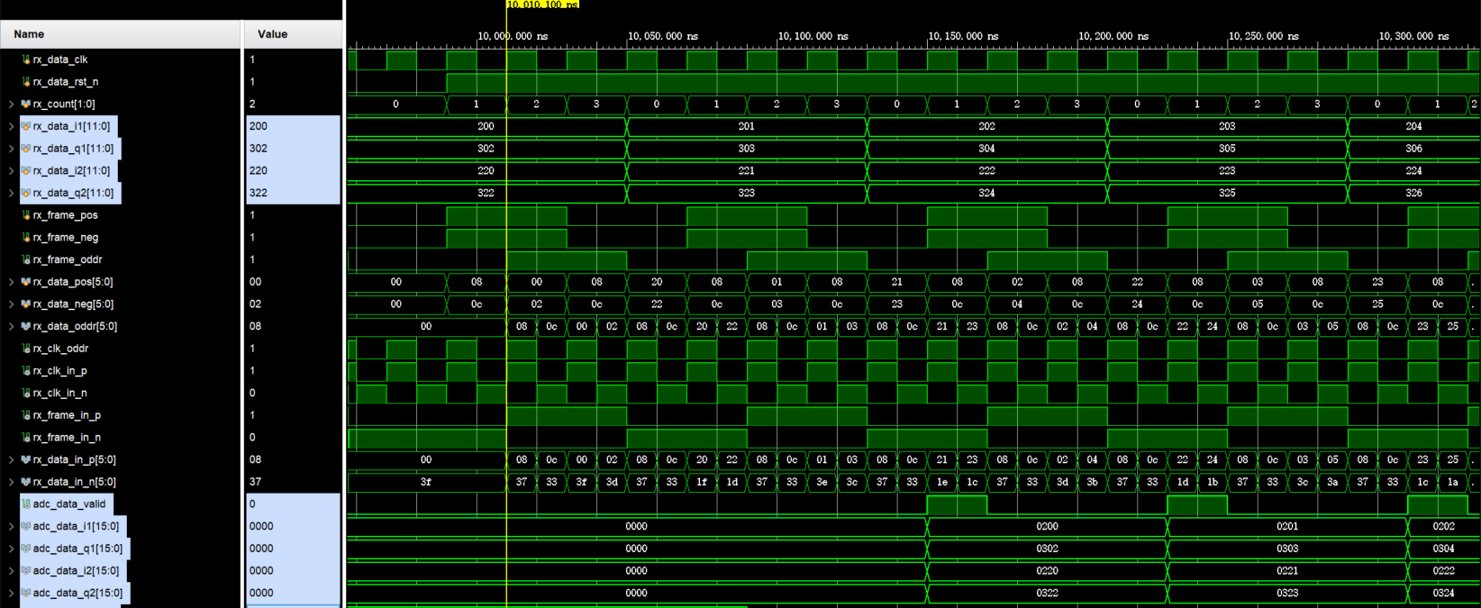The image size is (1481, 608).
Task: Click the bus icon beside adc_data_i1[15:0]
Action: pos(26,526)
